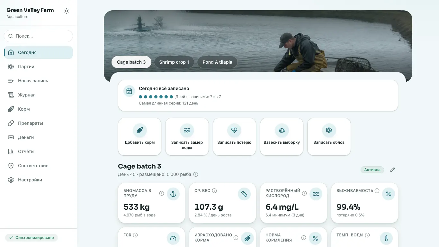Click the ruler icon on Ср. вес card
The height and width of the screenshot is (247, 439).
point(244,194)
